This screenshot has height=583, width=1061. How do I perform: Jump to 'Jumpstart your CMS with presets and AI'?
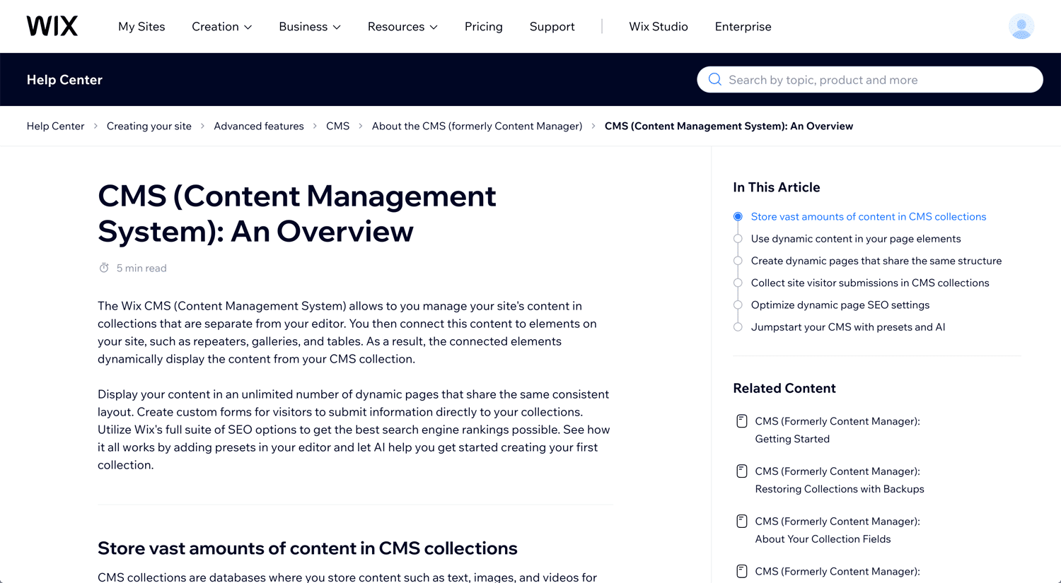848,327
